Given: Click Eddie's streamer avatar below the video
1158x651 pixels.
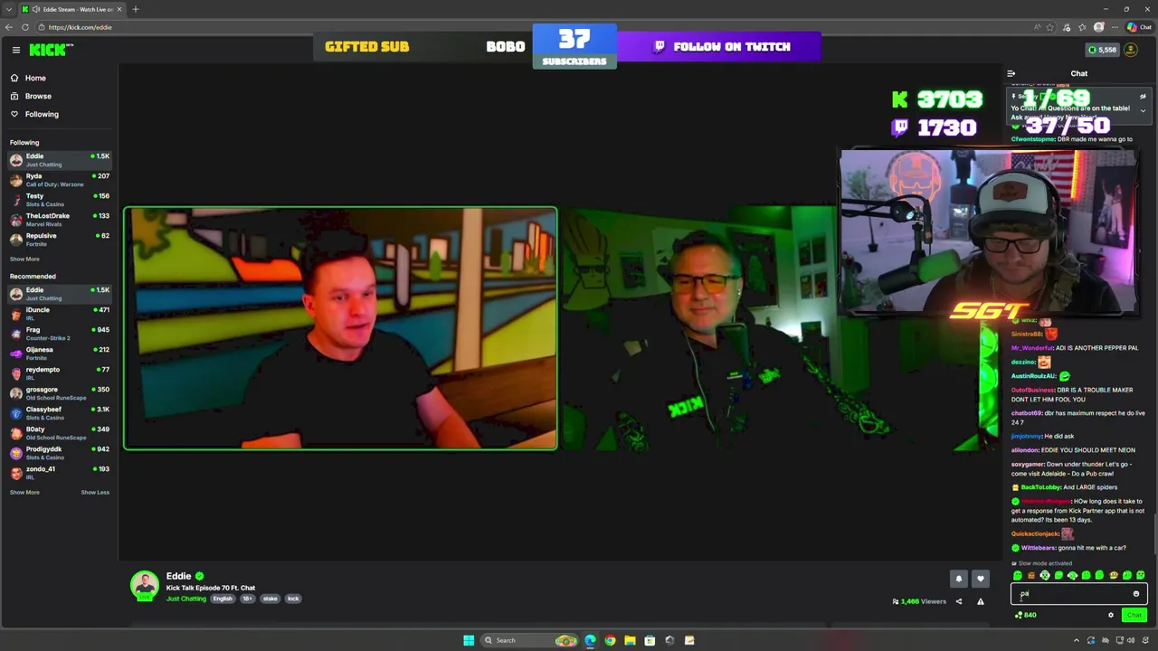Looking at the screenshot, I should click(x=144, y=586).
